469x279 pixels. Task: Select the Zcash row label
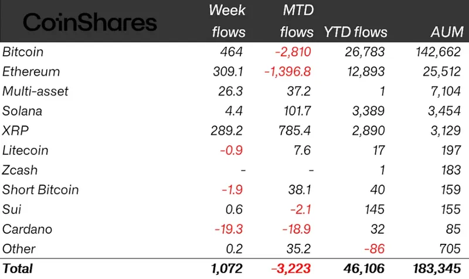20,170
